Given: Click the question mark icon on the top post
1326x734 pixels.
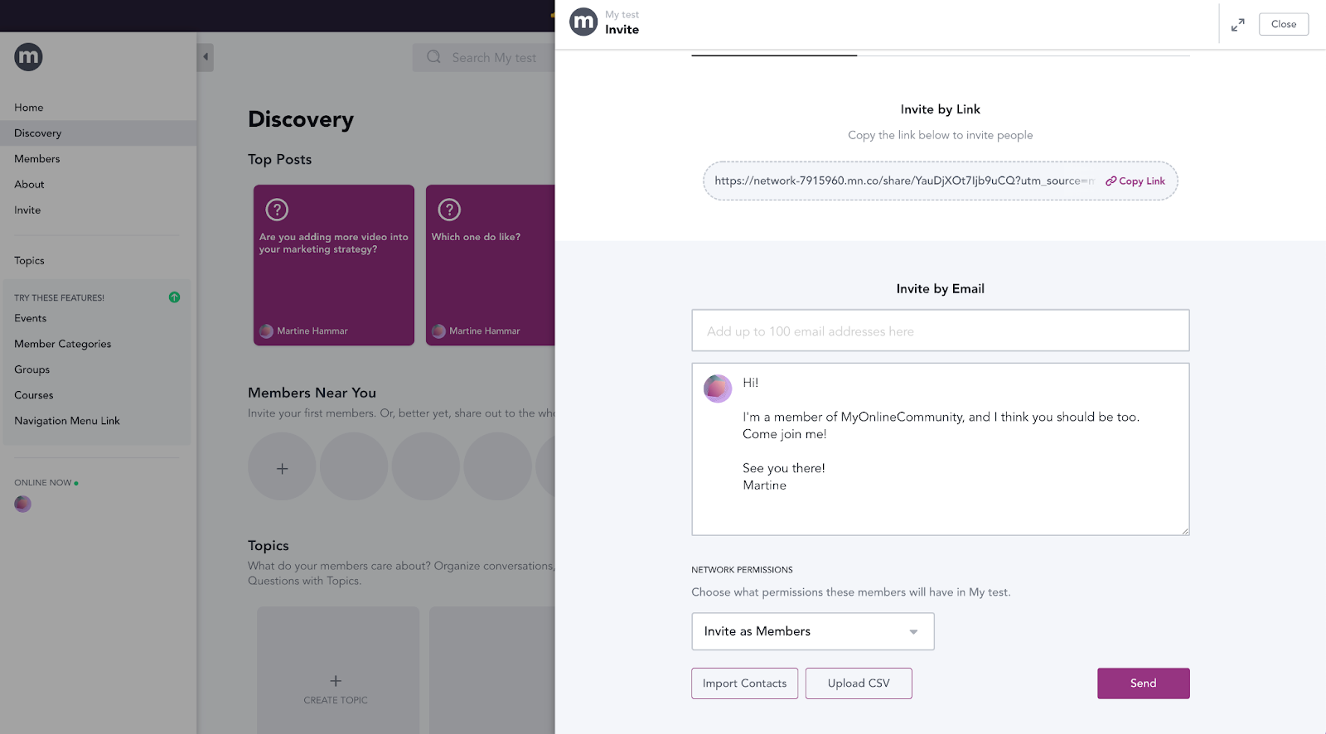Looking at the screenshot, I should (x=277, y=210).
